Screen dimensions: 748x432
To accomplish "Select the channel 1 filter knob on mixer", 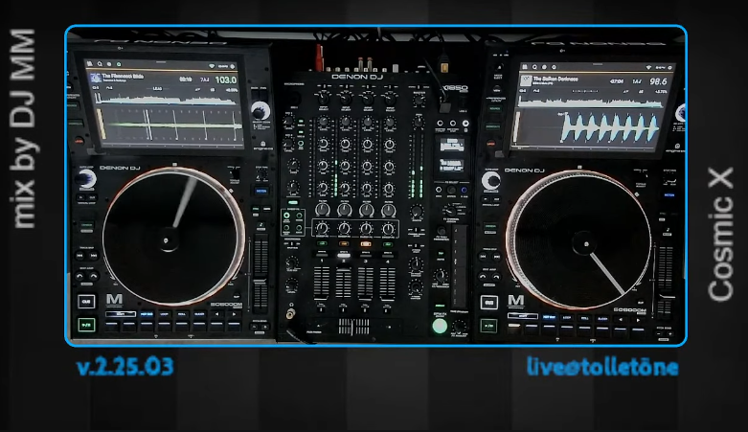I will click(x=322, y=209).
